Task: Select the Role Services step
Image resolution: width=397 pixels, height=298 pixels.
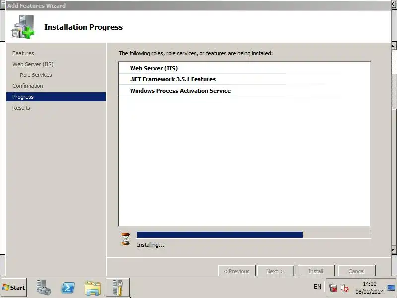Action: pyautogui.click(x=36, y=75)
